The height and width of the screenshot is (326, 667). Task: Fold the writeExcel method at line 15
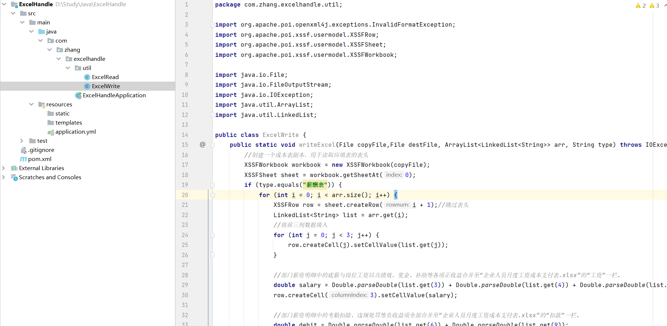pos(212,145)
